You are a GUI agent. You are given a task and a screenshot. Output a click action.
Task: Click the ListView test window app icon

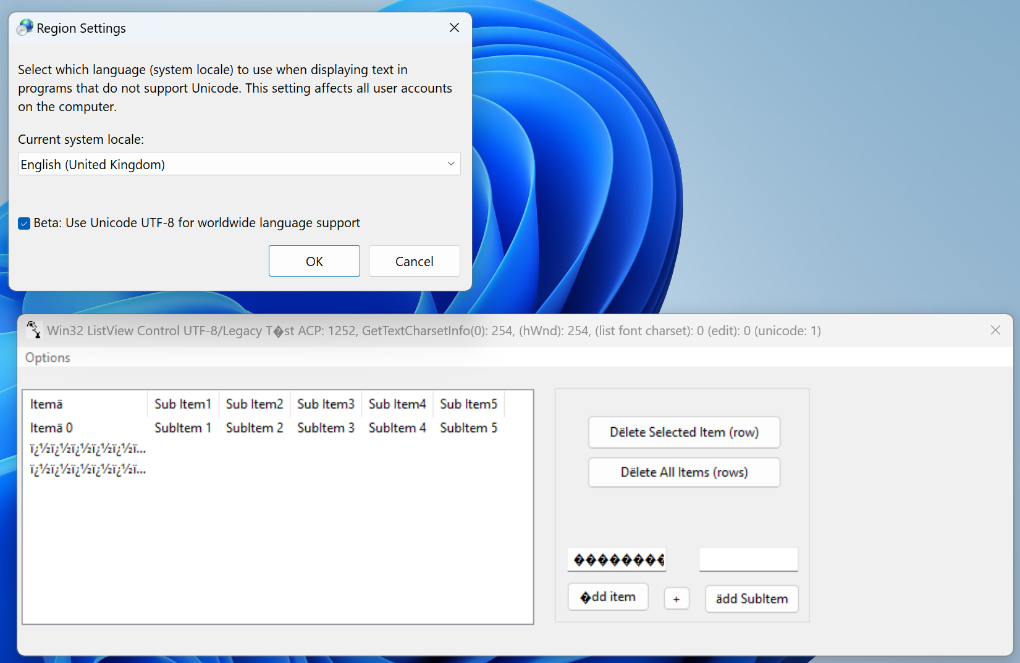34,330
